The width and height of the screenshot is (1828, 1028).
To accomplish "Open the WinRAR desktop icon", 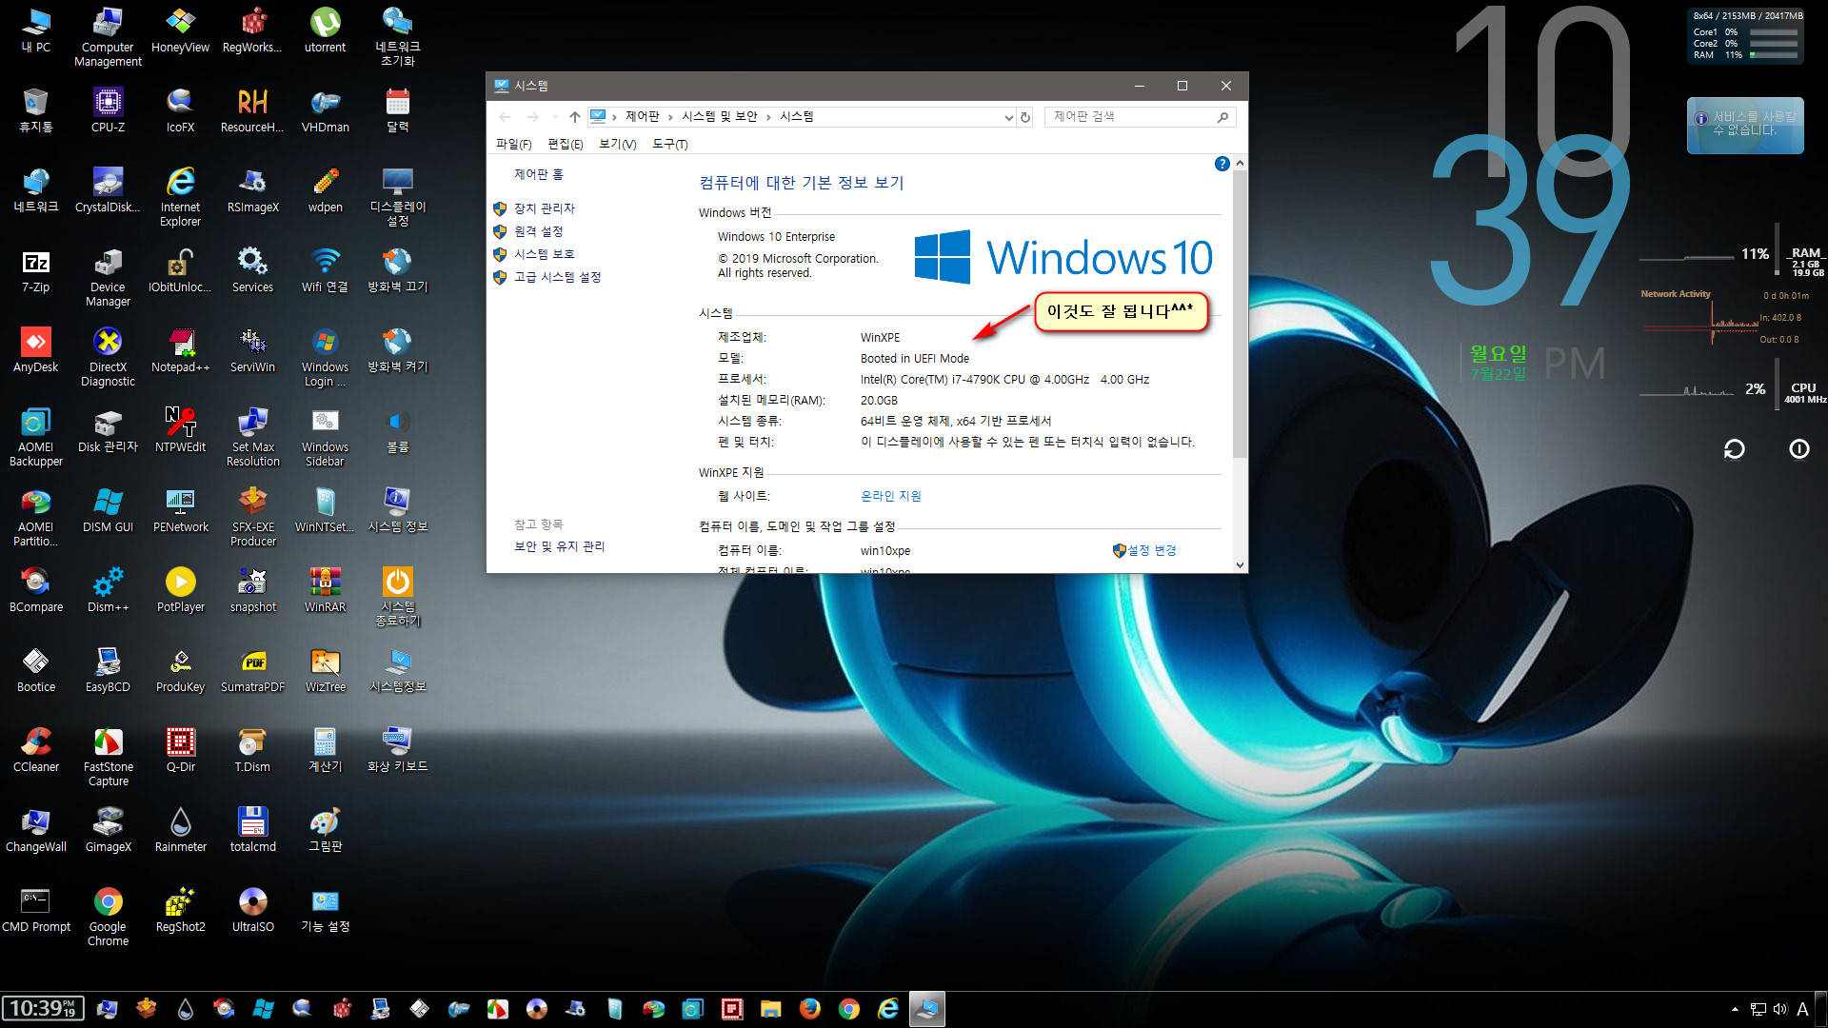I will tap(325, 589).
